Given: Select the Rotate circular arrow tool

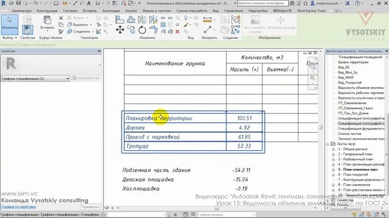Looking at the screenshot, I should 142,30.
